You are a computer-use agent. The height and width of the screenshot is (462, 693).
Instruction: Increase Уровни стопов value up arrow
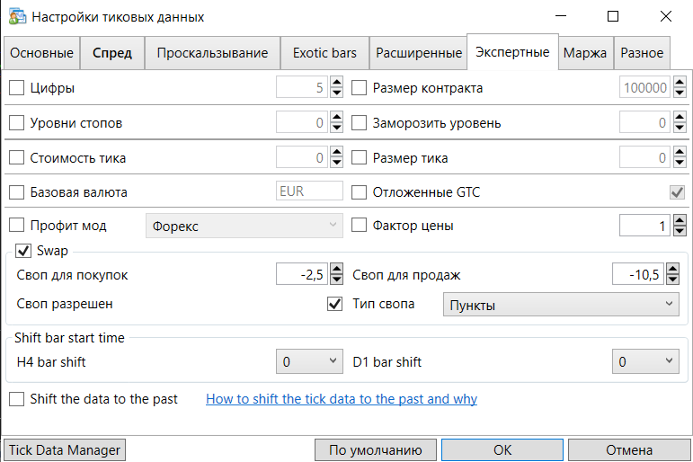(x=337, y=117)
